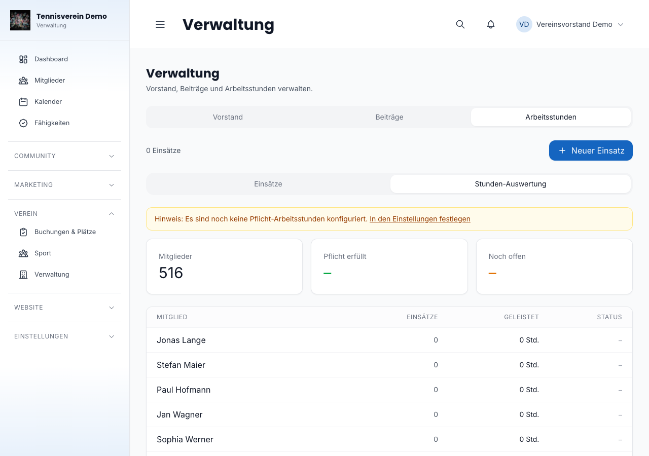
Task: Click the Kalender calendar icon
Action: point(23,102)
